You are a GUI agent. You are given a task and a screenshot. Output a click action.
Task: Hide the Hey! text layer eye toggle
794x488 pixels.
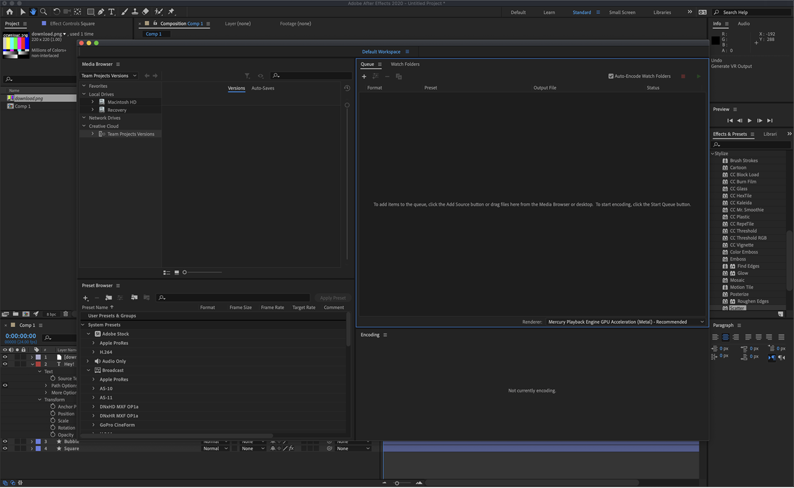pyautogui.click(x=5, y=364)
